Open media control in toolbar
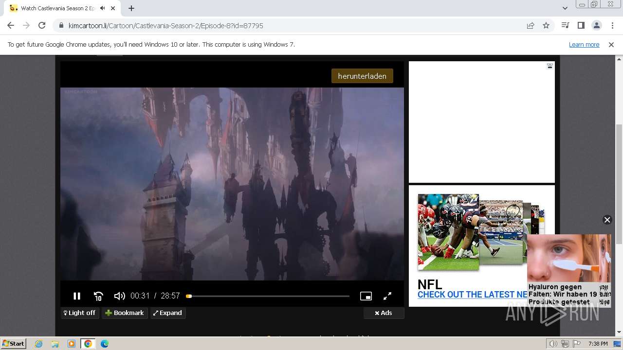The image size is (623, 350). tap(565, 26)
